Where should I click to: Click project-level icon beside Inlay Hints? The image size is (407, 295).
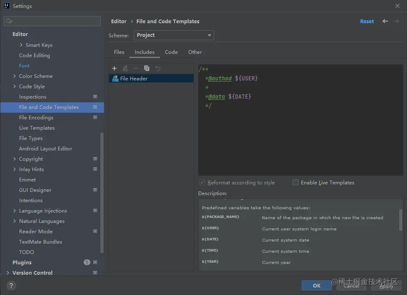tap(95, 169)
